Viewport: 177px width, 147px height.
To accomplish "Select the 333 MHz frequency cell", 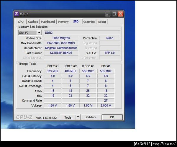I will 53,71.
